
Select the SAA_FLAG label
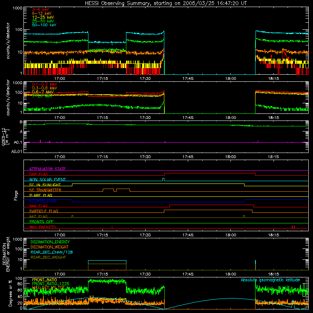click(x=38, y=206)
